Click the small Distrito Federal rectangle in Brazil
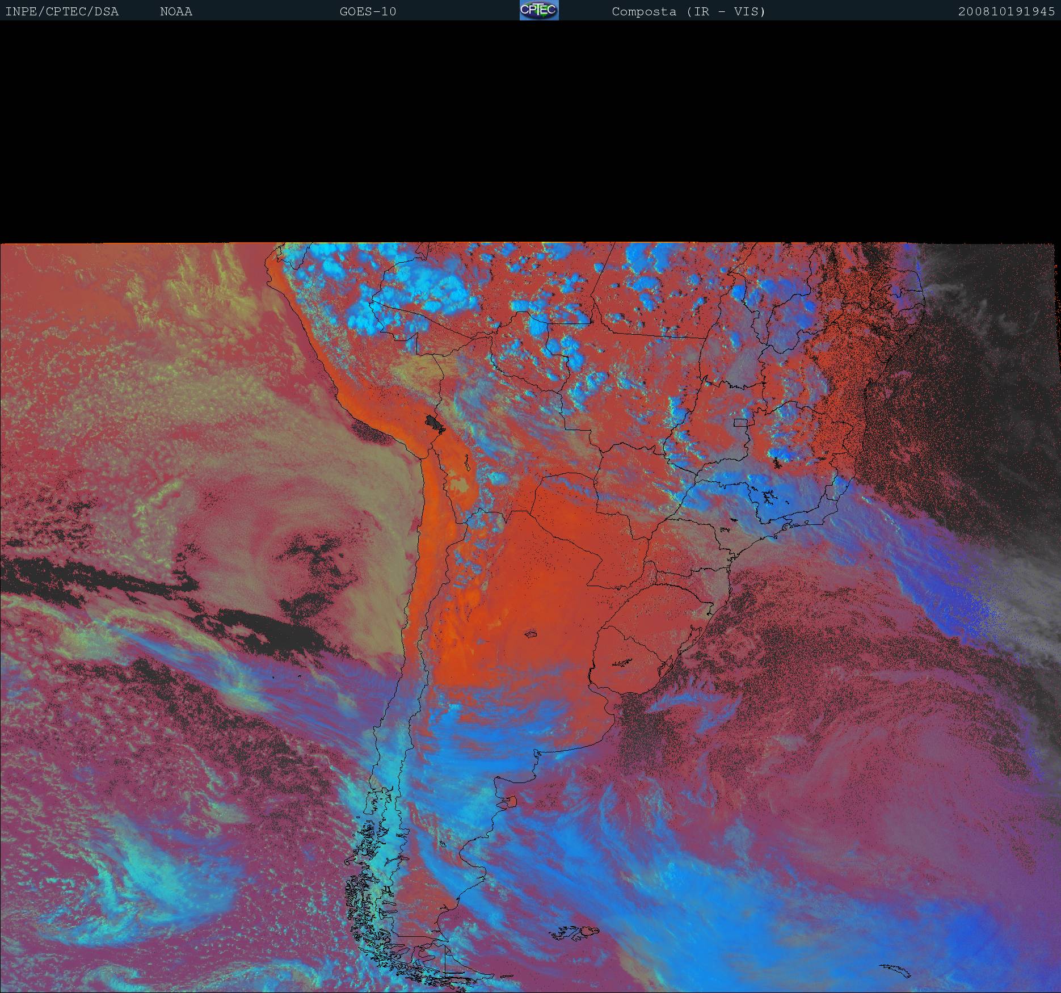1061x993 pixels. pos(740,422)
